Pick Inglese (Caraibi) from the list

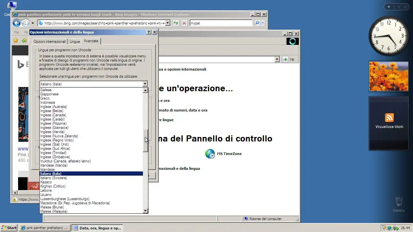click(91, 119)
